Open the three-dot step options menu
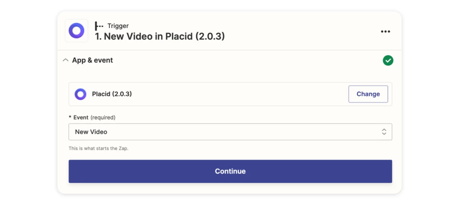 (x=386, y=31)
